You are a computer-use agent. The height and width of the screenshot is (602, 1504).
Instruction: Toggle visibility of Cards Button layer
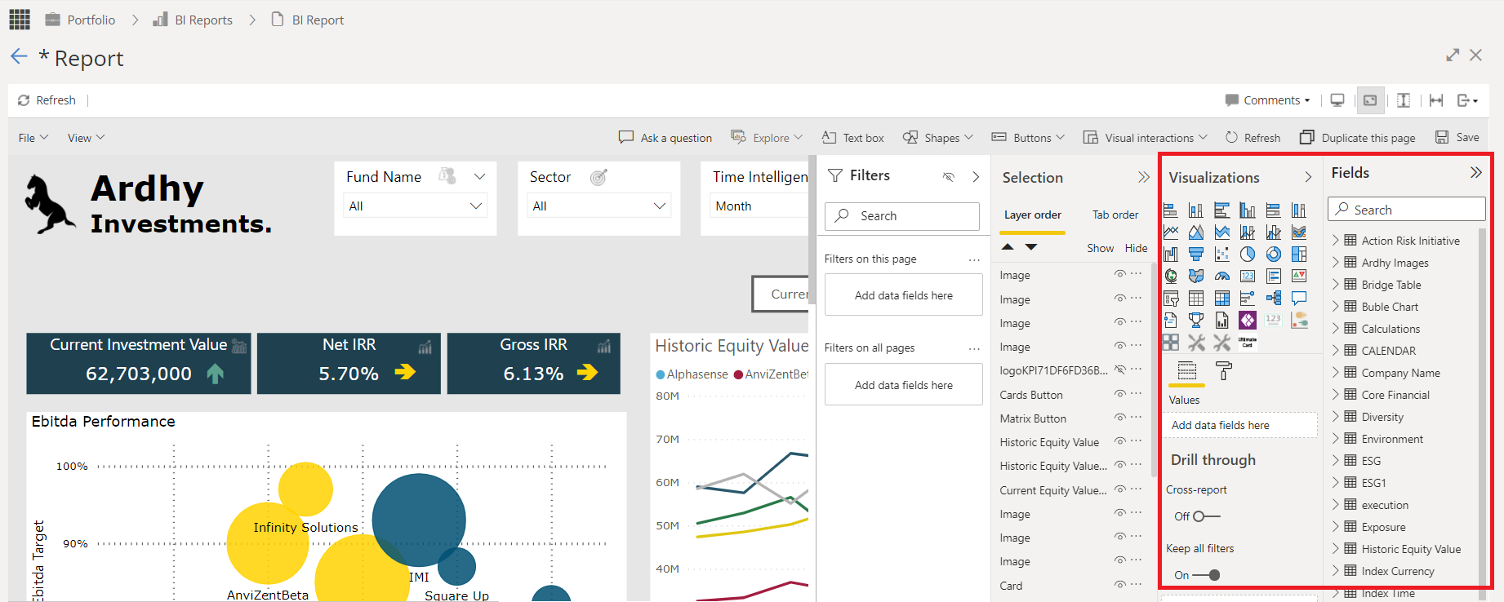[1120, 394]
